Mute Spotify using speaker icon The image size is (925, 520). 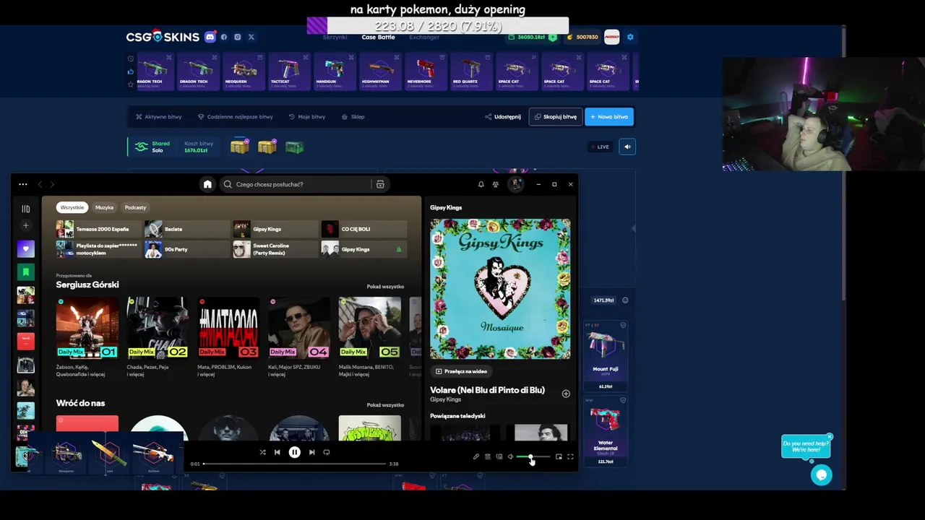pos(510,456)
